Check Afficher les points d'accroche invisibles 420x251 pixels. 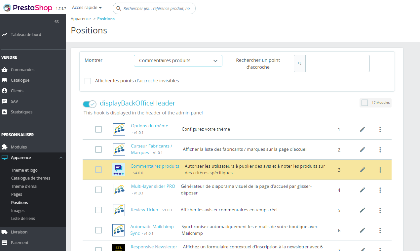[88, 81]
